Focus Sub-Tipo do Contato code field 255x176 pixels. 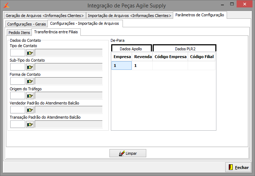(18, 67)
